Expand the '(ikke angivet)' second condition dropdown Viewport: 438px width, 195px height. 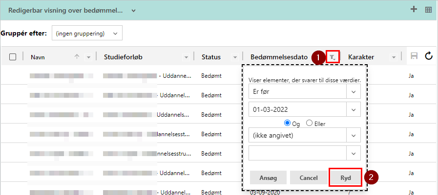(x=353, y=135)
